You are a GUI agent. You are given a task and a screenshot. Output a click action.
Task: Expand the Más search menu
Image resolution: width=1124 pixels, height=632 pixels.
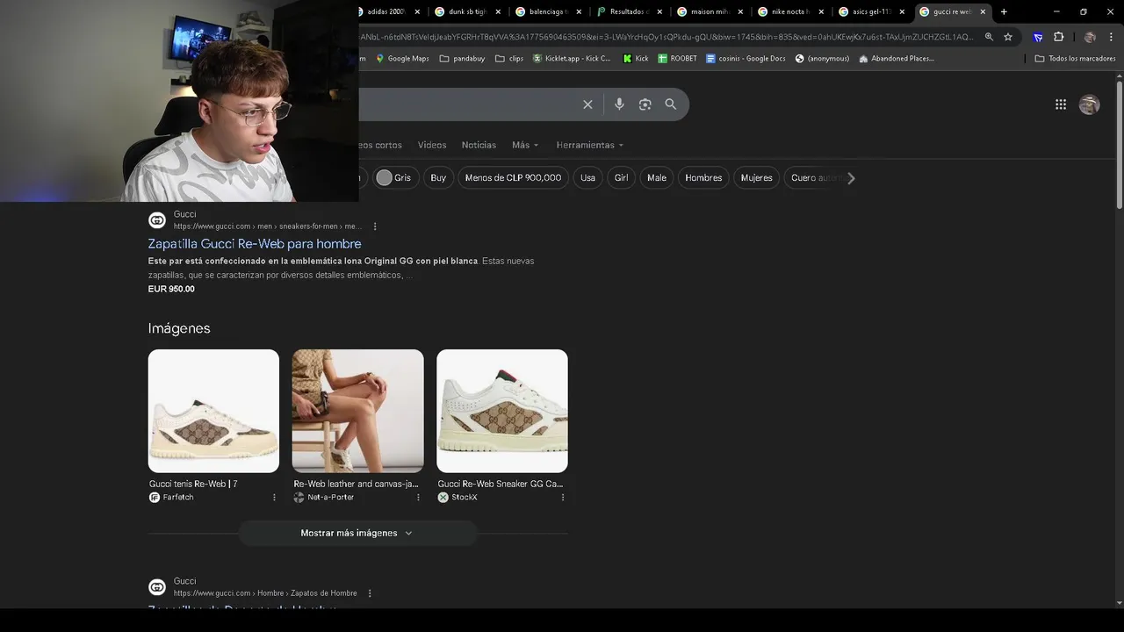pyautogui.click(x=525, y=145)
